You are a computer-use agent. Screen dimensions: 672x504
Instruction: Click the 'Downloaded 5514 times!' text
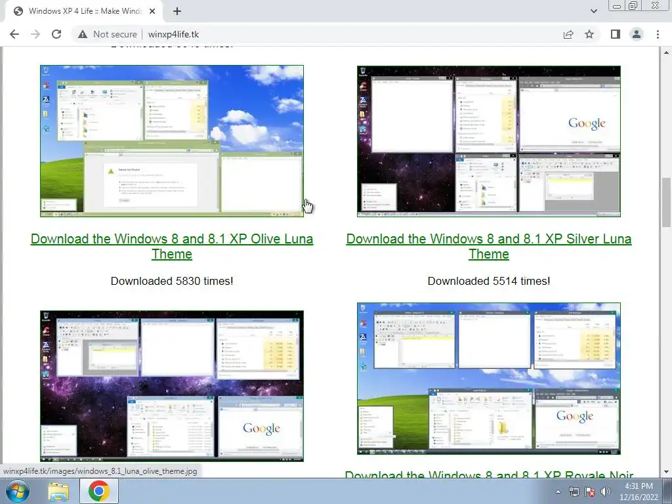click(x=488, y=281)
